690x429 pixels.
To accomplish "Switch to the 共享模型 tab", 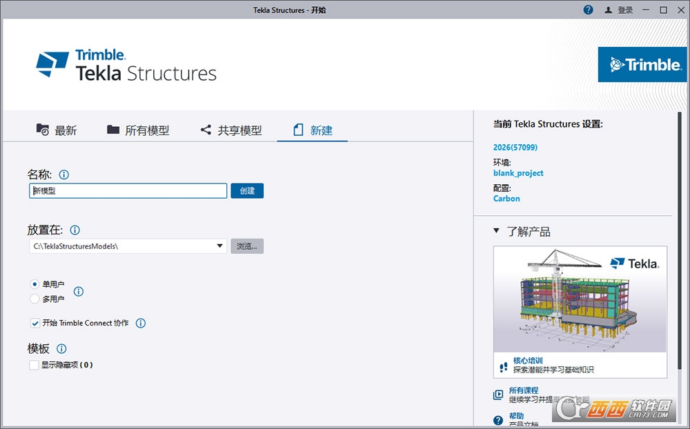I will (231, 130).
